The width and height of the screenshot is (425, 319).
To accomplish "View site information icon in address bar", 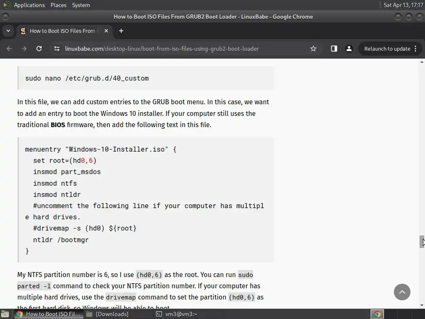I will (x=56, y=49).
